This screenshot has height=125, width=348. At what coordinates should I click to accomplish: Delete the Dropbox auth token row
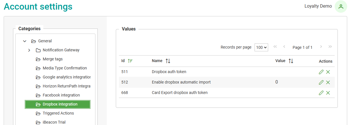point(328,72)
